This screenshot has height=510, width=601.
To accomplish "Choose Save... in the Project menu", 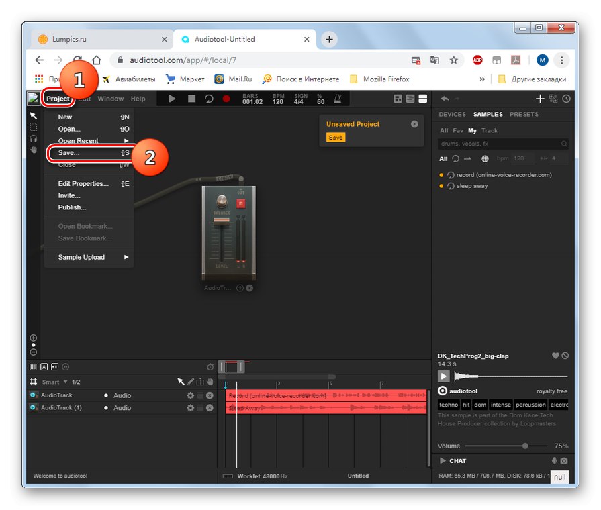I will pyautogui.click(x=89, y=153).
